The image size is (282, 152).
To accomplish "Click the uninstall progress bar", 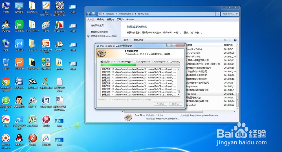I will 140,65.
